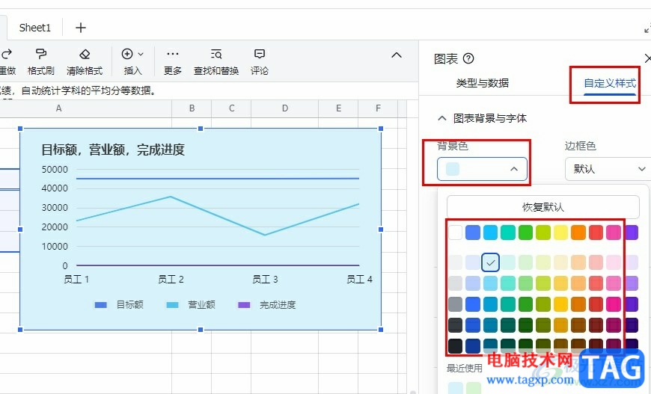Select column B header
This screenshot has height=394, width=651.
pyautogui.click(x=192, y=108)
